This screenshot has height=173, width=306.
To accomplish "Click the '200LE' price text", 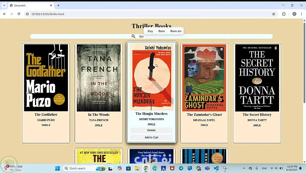I will (257, 125).
